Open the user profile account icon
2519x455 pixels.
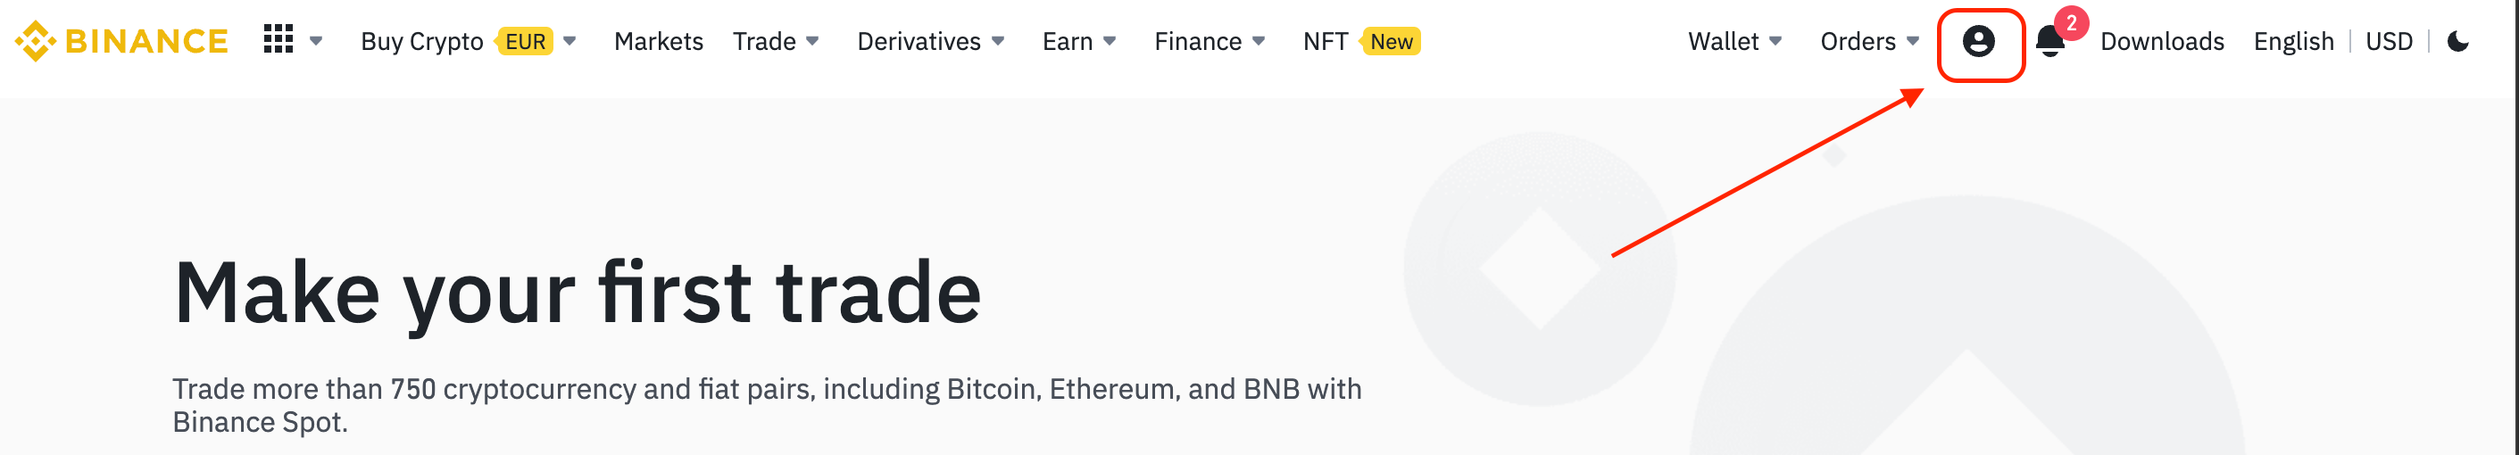click(x=1978, y=41)
